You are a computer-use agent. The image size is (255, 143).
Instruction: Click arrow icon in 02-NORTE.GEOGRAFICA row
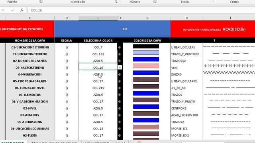(120, 61)
